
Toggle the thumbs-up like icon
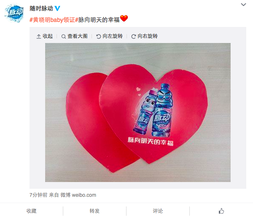coord(221,211)
